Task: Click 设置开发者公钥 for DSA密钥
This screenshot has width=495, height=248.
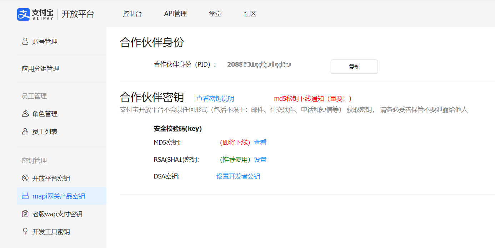Action: coord(238,176)
